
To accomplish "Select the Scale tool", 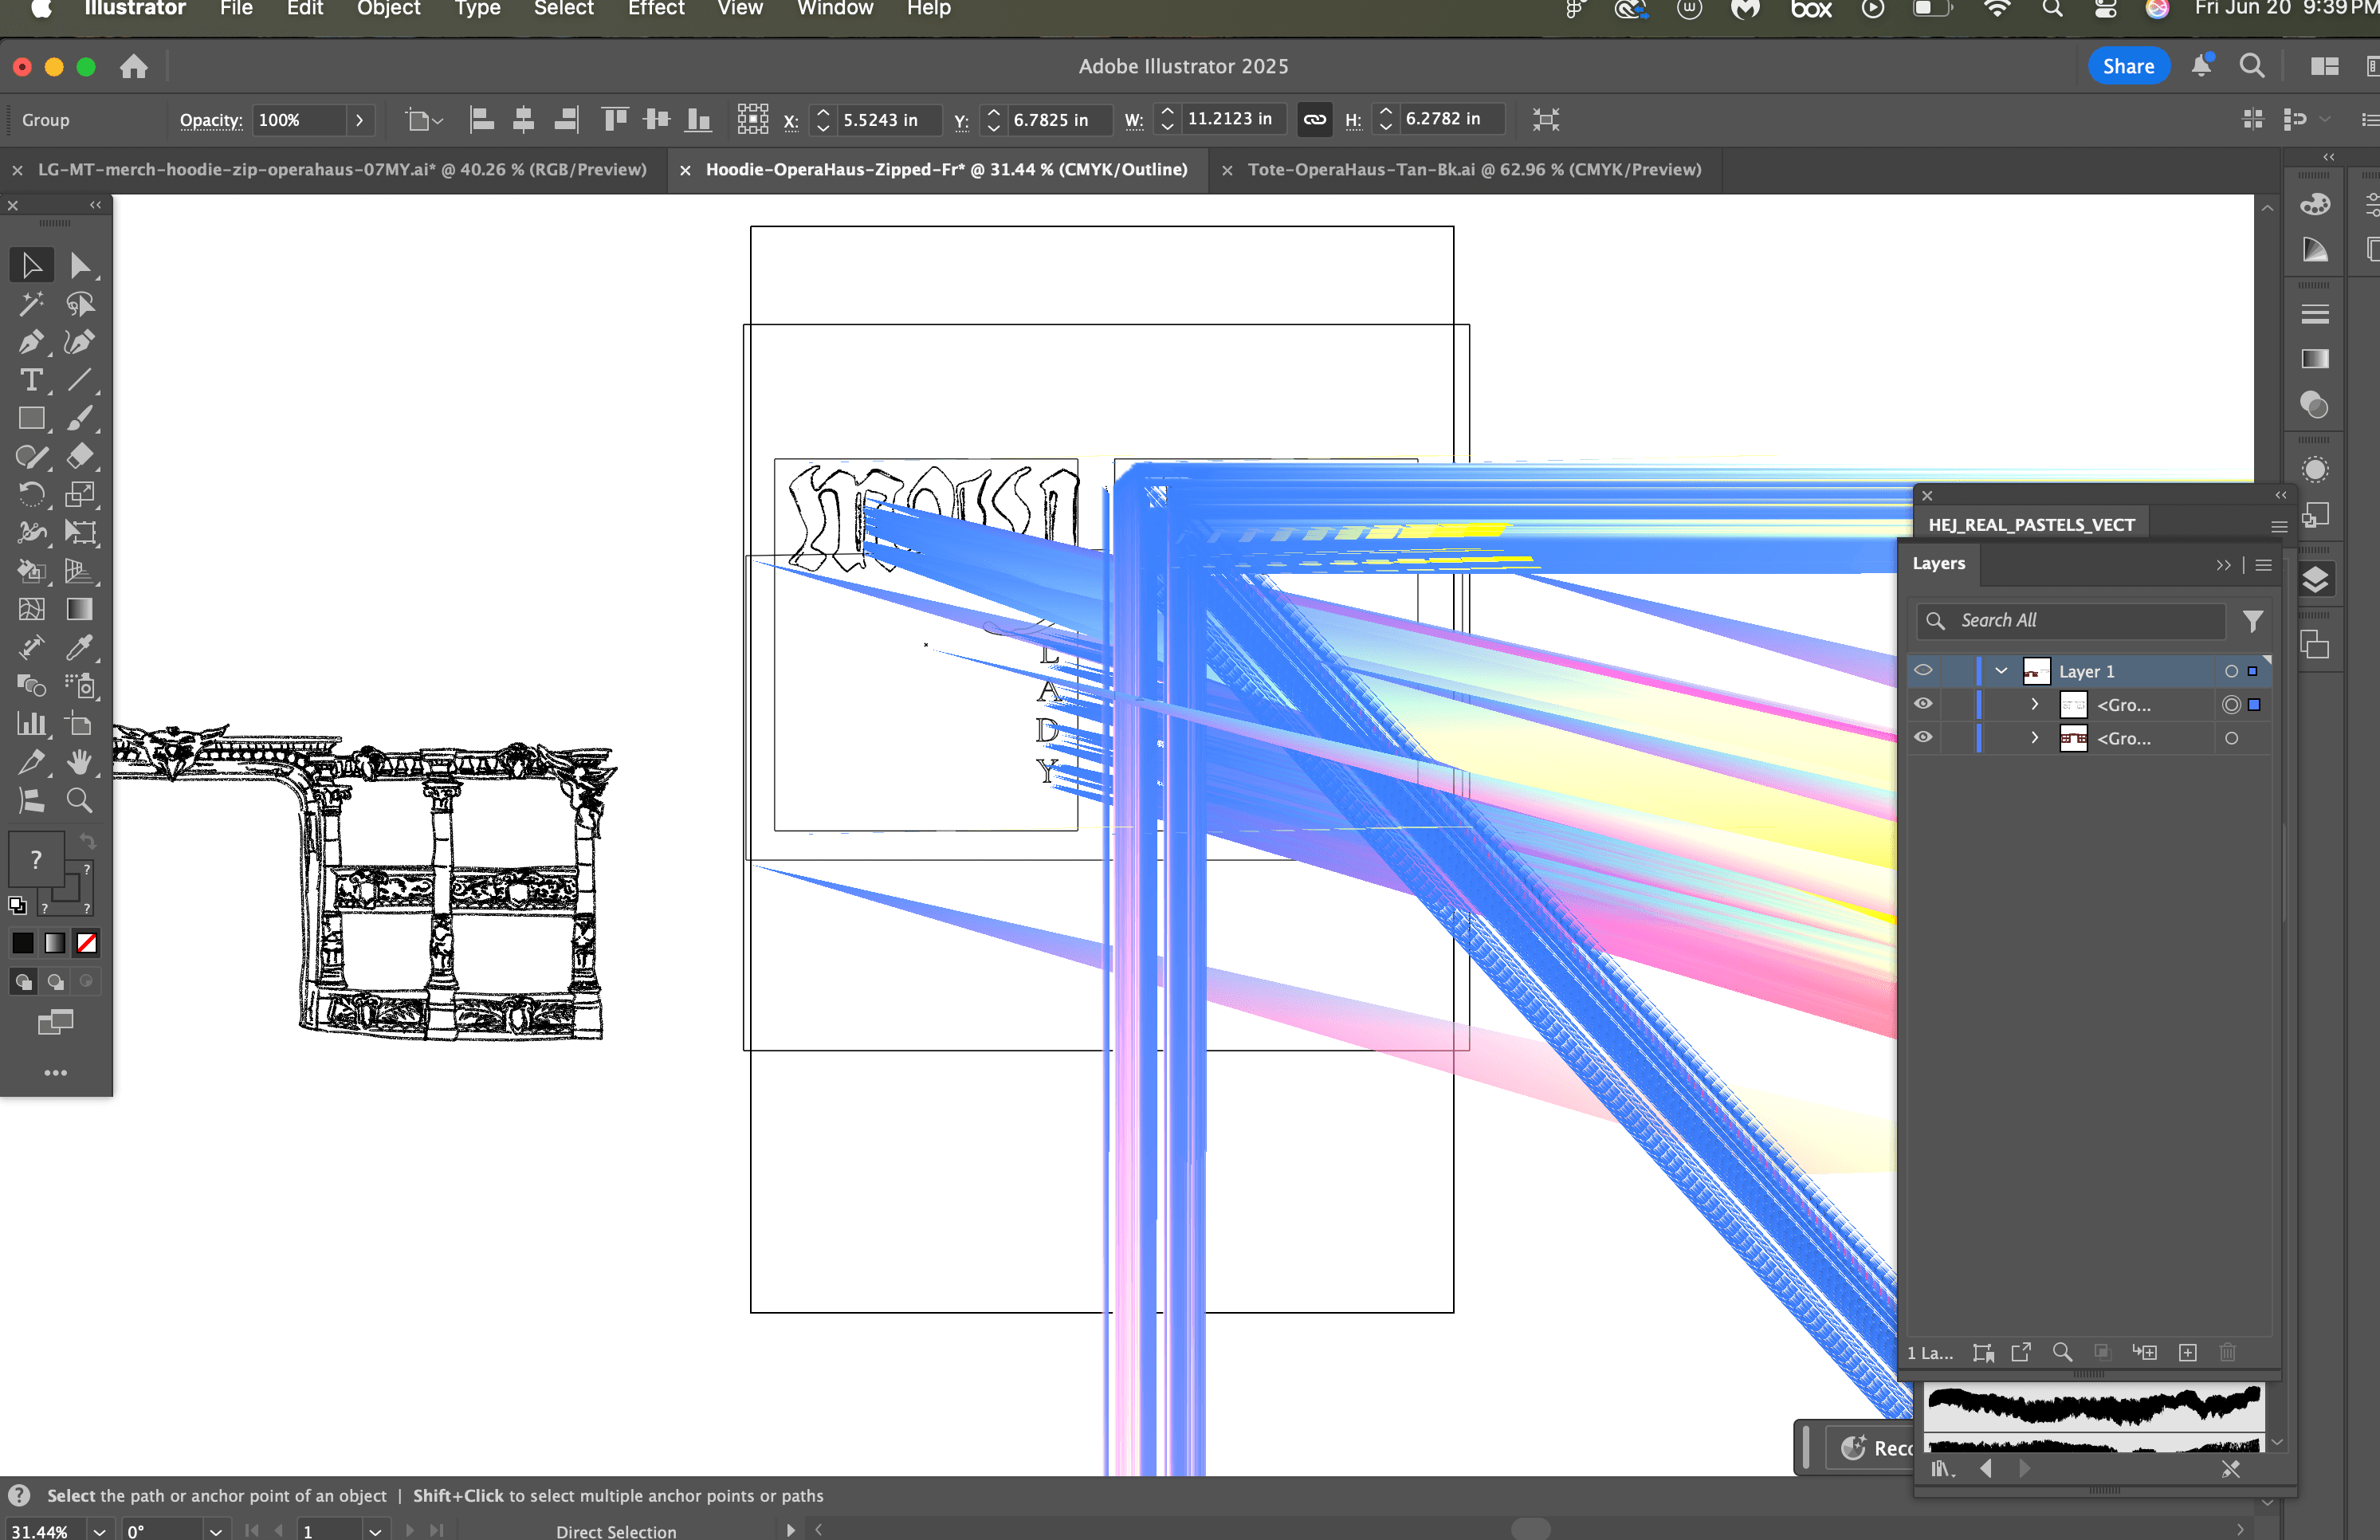I will 80,494.
